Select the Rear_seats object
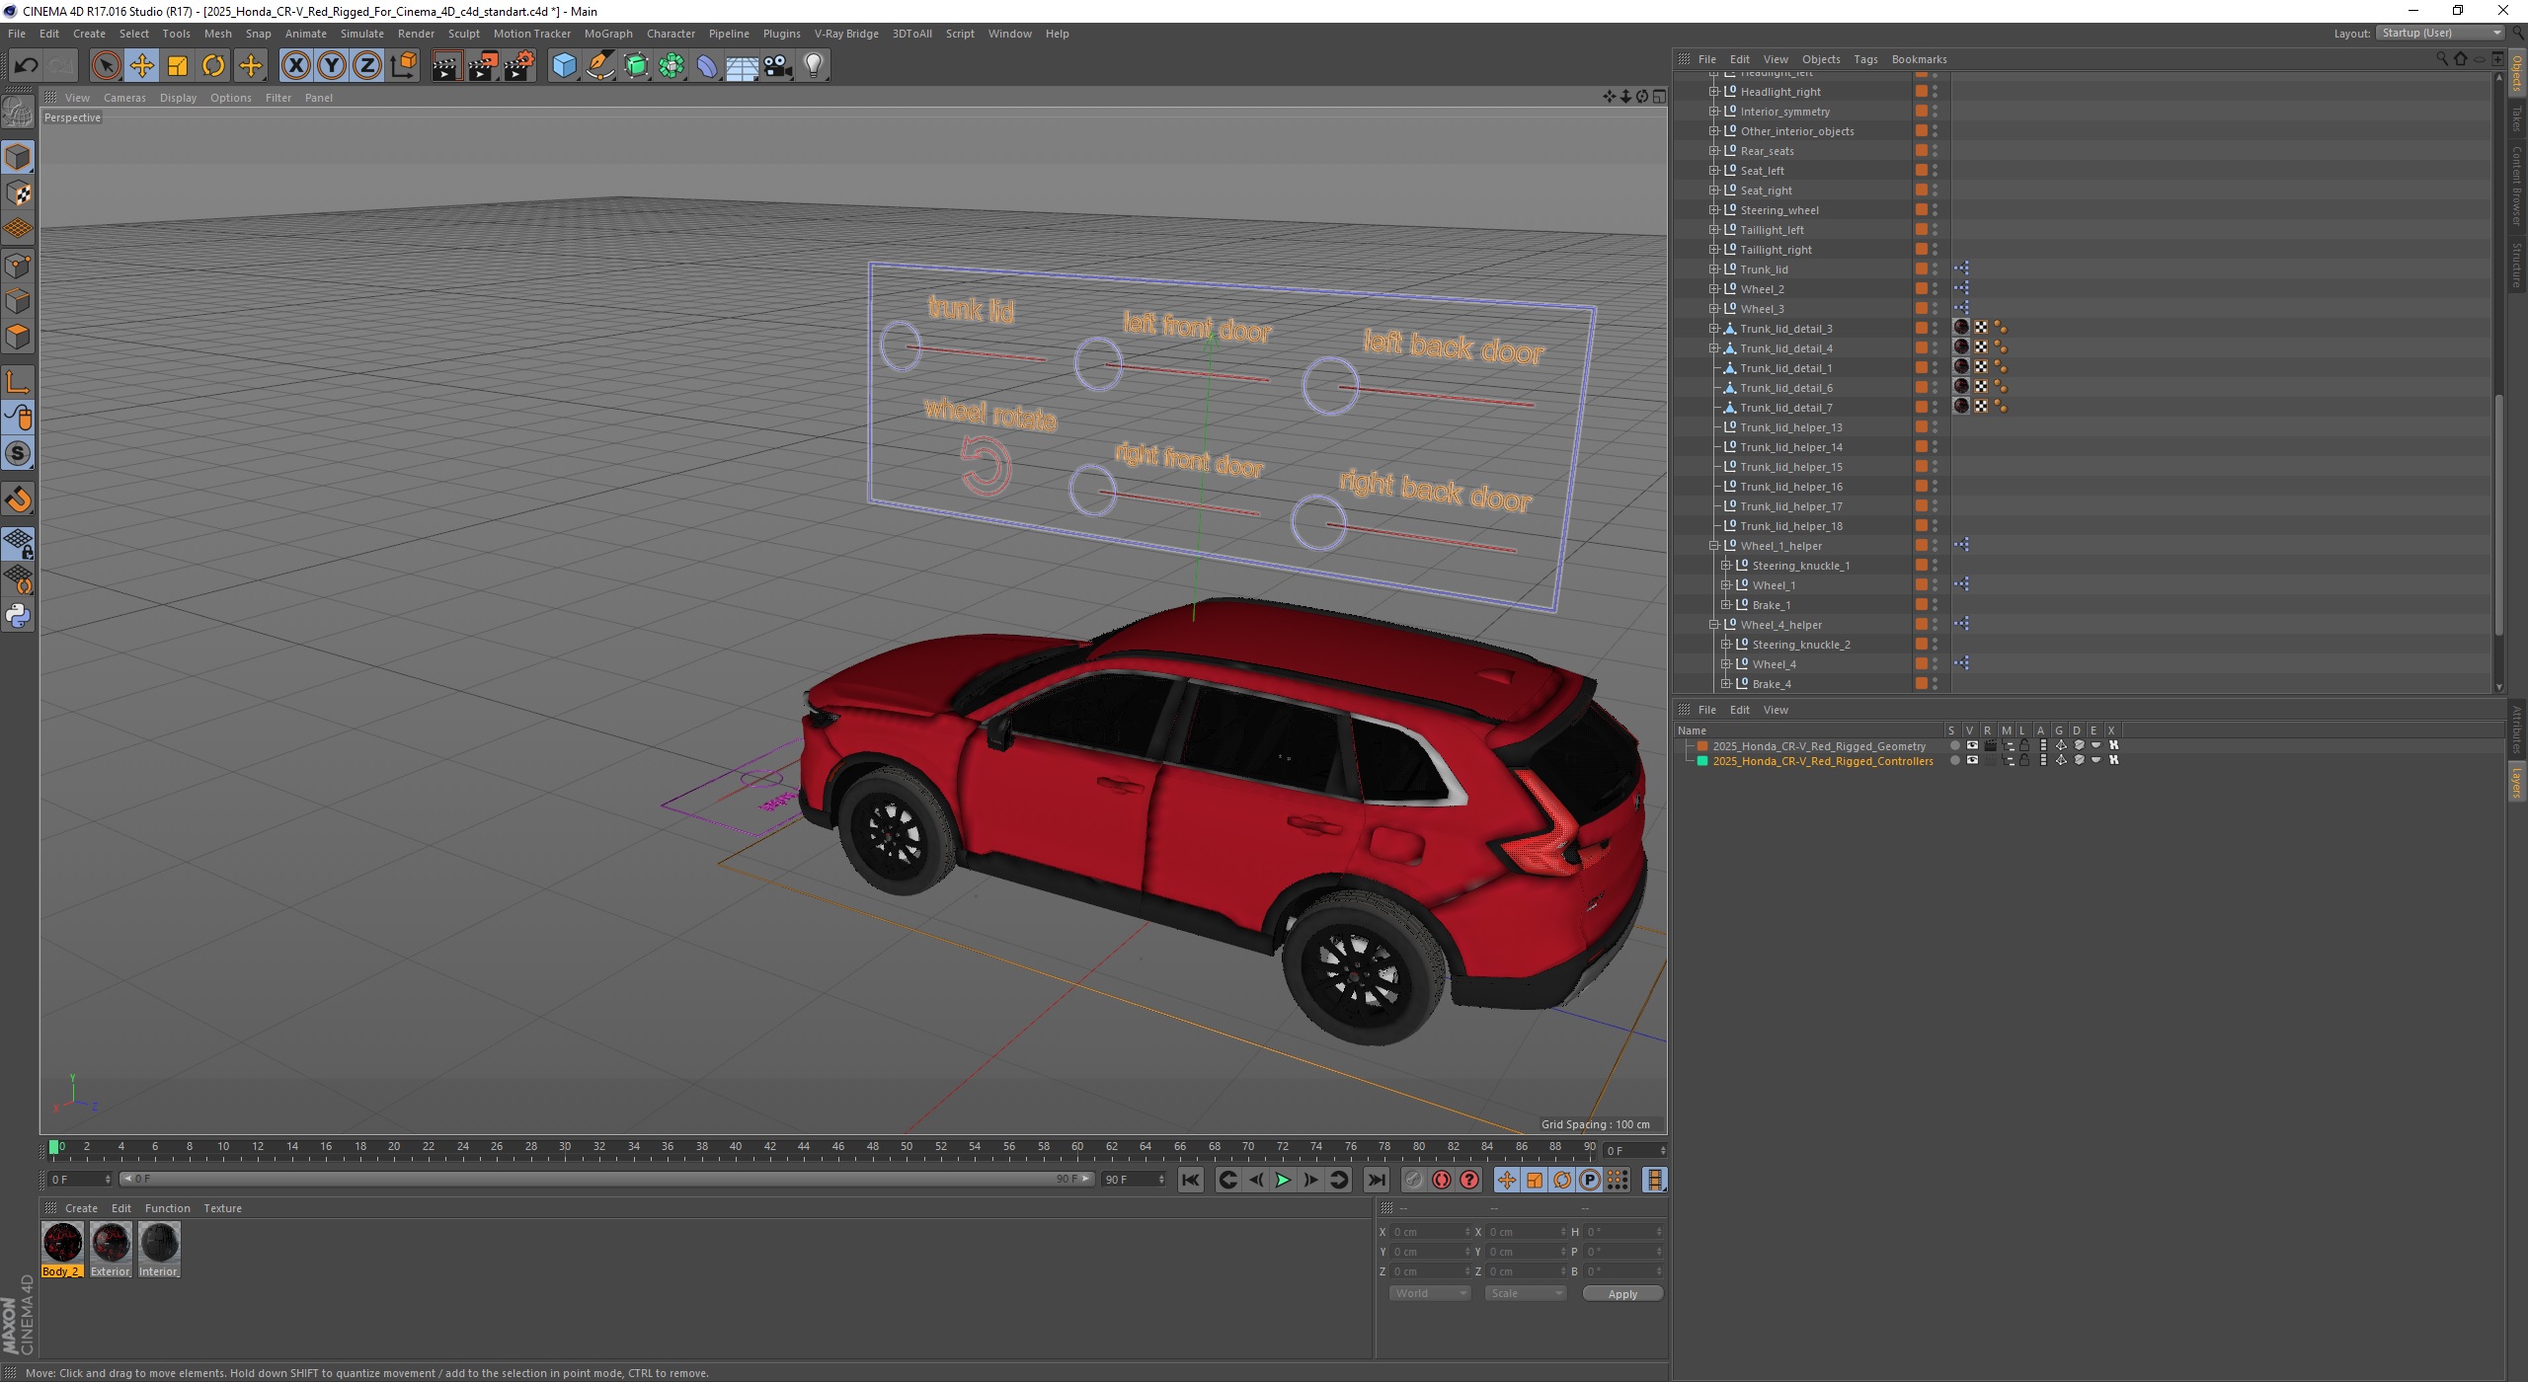The image size is (2528, 1382). point(1767,151)
